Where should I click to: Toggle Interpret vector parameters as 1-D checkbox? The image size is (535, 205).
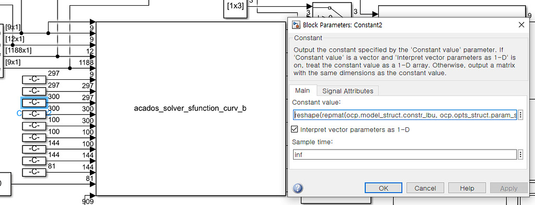[x=295, y=129]
